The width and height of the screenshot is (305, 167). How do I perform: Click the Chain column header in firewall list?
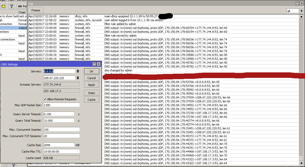pyautogui.click(x=22, y=12)
